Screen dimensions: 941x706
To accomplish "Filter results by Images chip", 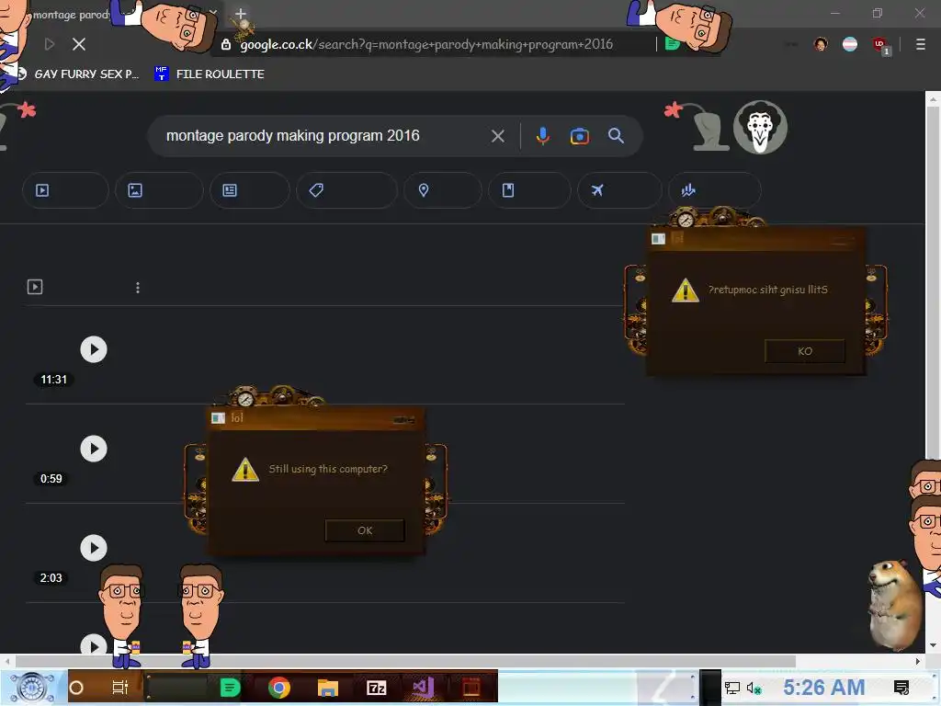I will coord(159,190).
